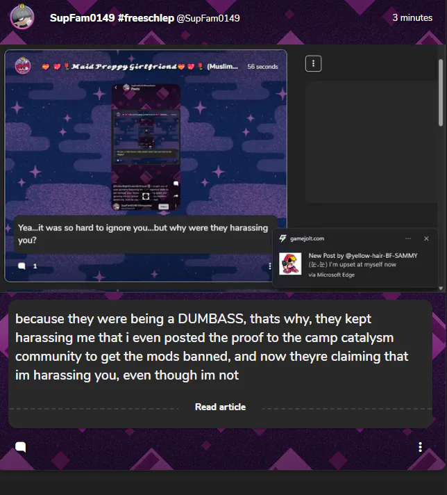Image resolution: width=447 pixels, height=495 pixels.
Task: Click the @SupFam0149 handle
Action: (x=208, y=18)
